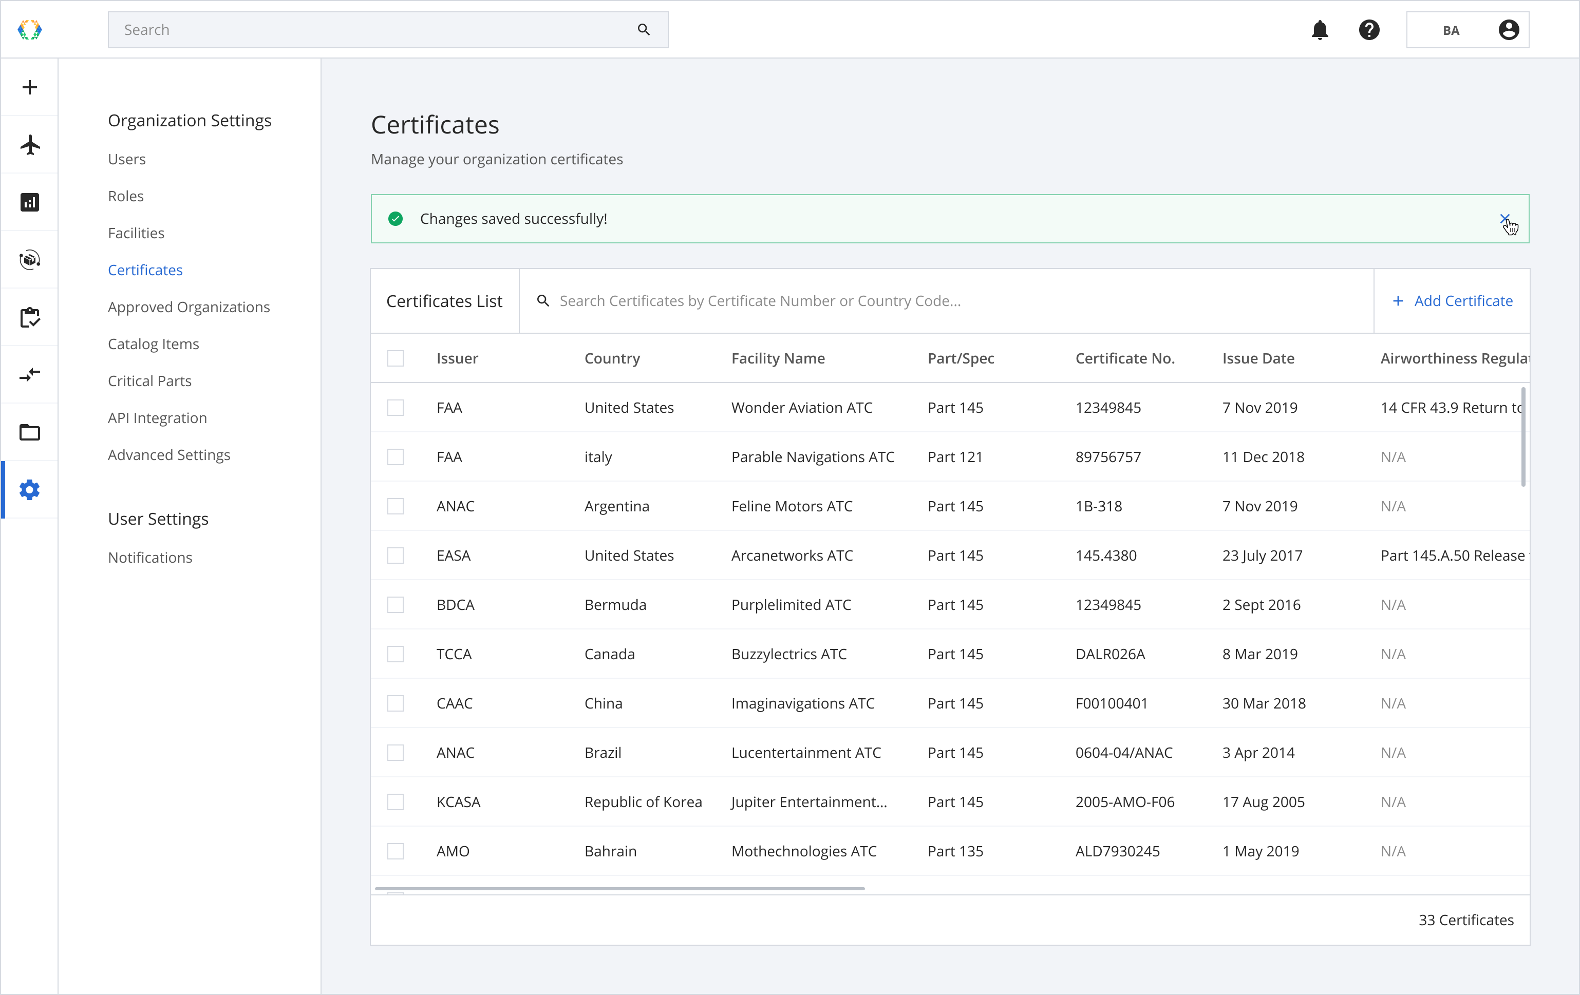The image size is (1580, 995).
Task: Click the 'Certificates List' title
Action: point(444,300)
